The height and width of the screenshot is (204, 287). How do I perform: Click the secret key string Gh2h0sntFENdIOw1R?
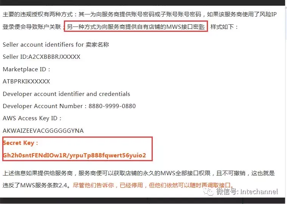[x=35, y=155]
